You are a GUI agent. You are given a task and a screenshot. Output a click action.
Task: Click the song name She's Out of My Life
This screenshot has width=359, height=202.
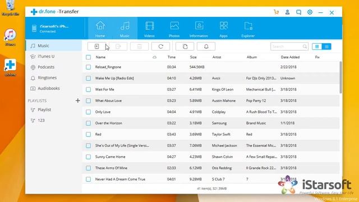tap(122, 146)
